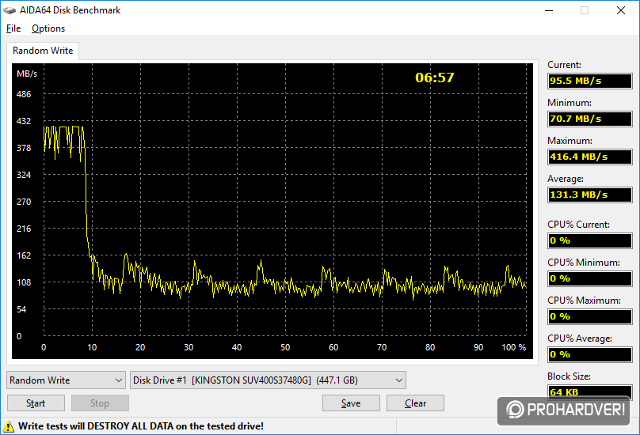Image resolution: width=640 pixels, height=435 pixels.
Task: Click the write-test data destruction warning text
Action: [141, 426]
